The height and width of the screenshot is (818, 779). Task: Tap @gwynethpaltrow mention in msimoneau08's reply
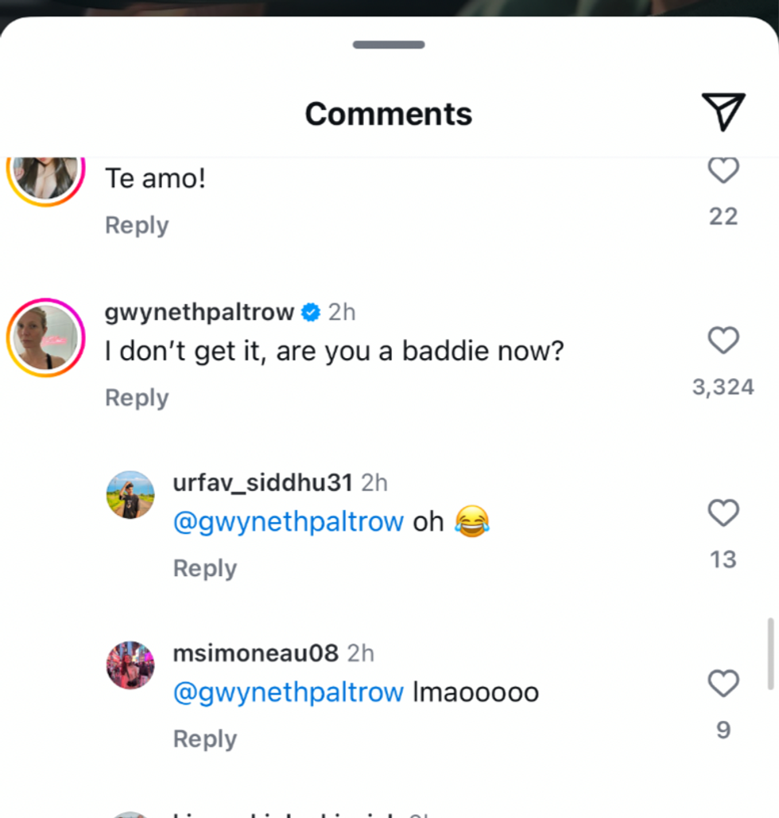[288, 692]
